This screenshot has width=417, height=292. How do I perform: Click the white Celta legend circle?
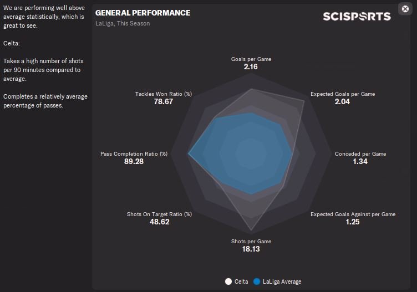tap(228, 281)
